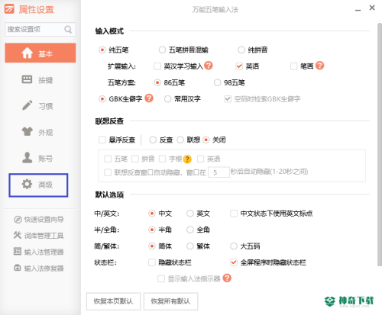Minimize the settings window
382x315 pixels.
pos(358,10)
